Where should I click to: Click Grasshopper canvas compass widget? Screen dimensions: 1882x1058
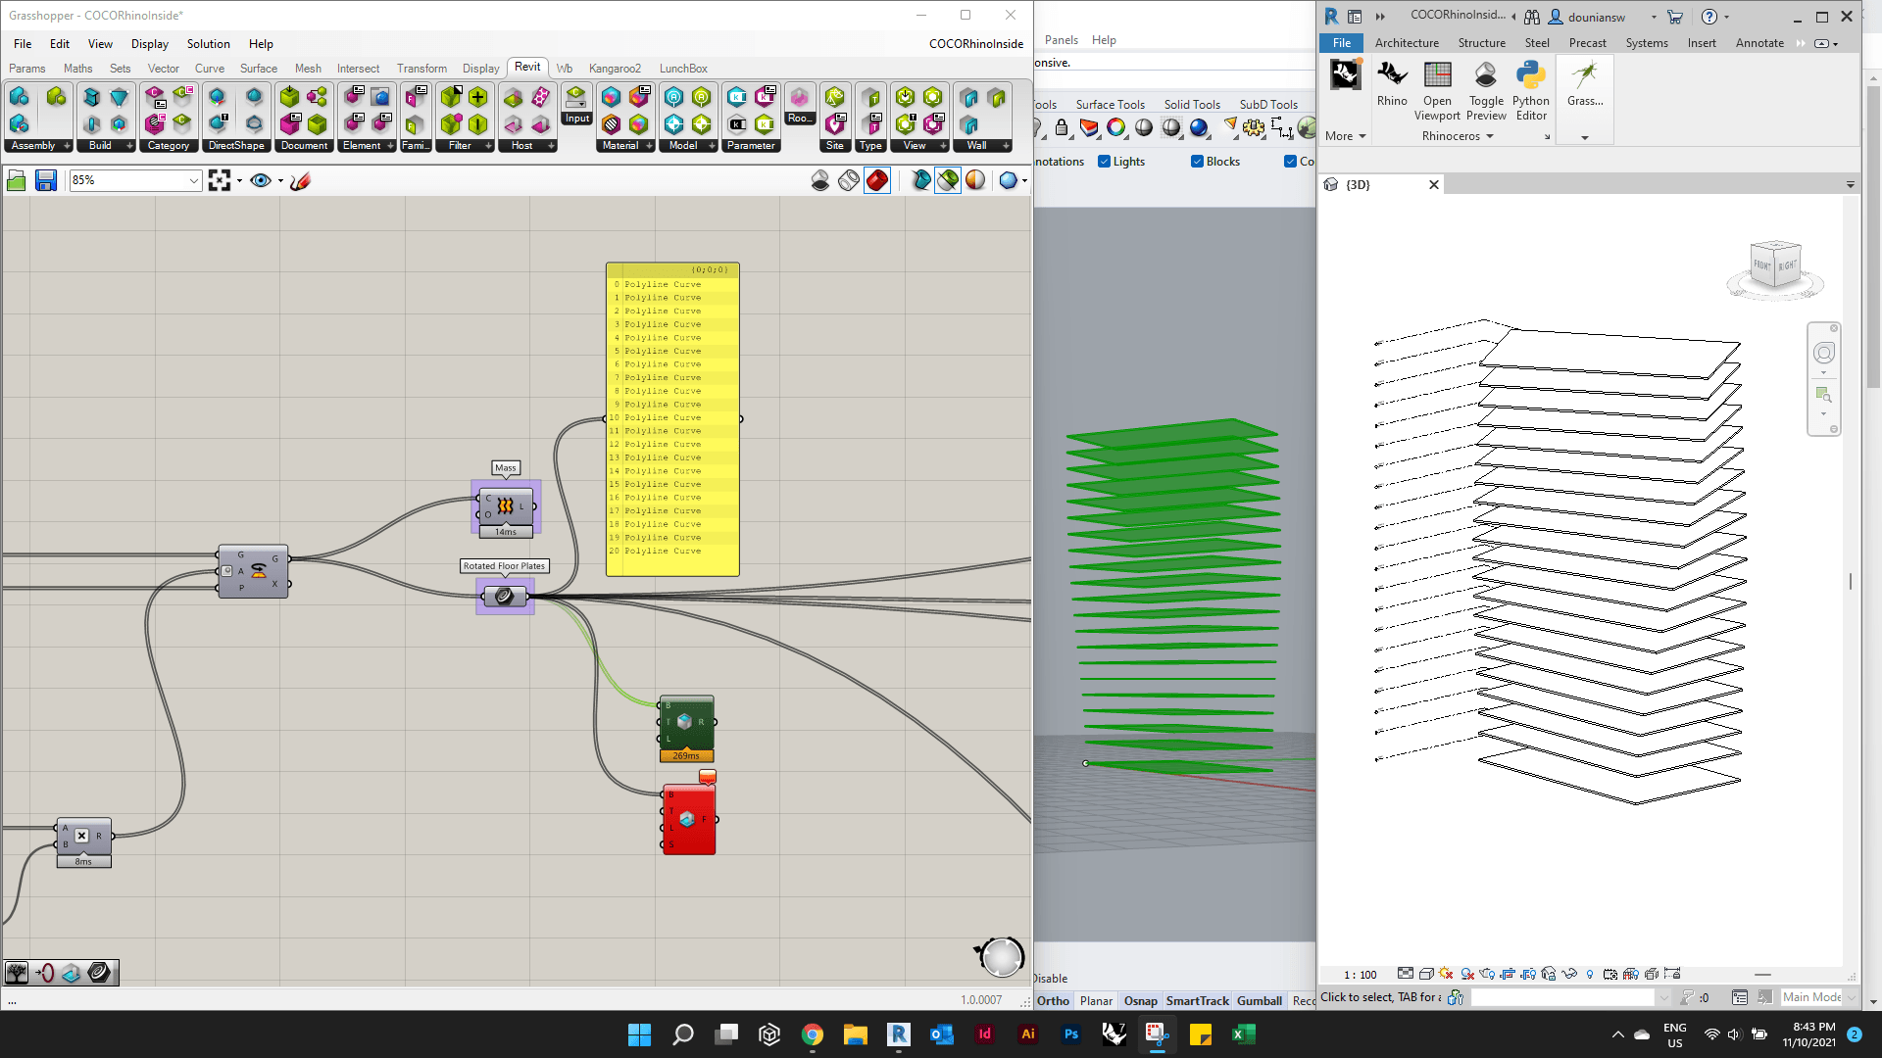[x=1001, y=956]
